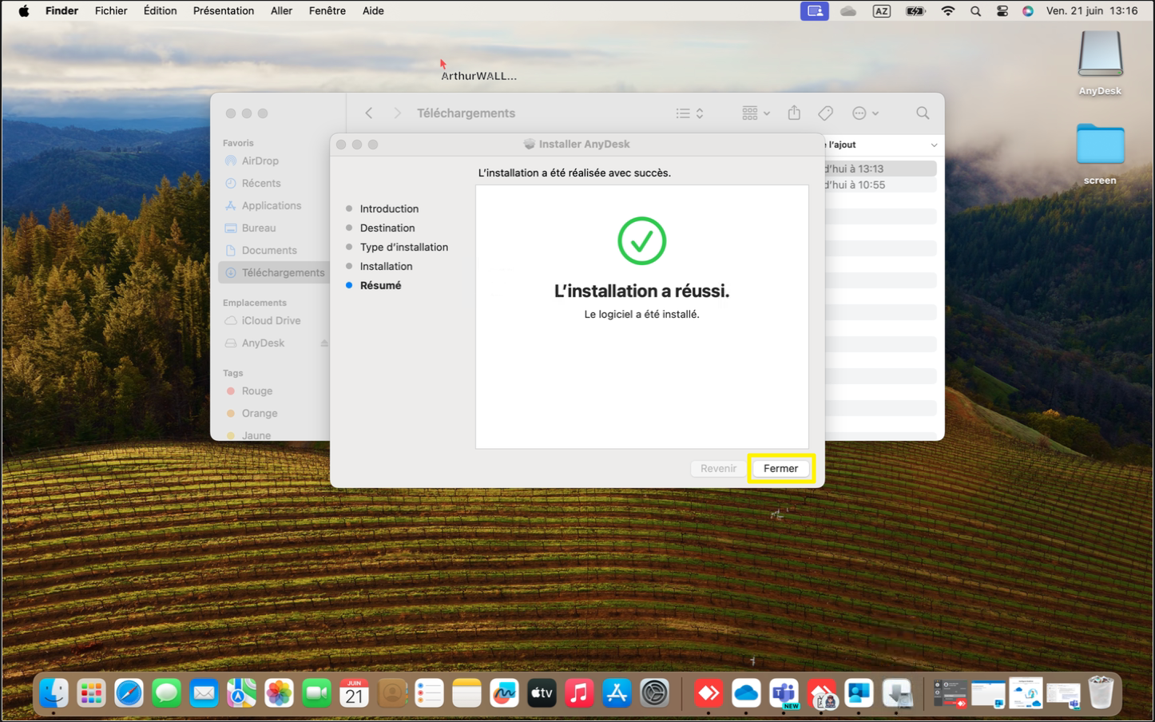1155x722 pixels.
Task: Open Photos from the Dock
Action: 279,693
